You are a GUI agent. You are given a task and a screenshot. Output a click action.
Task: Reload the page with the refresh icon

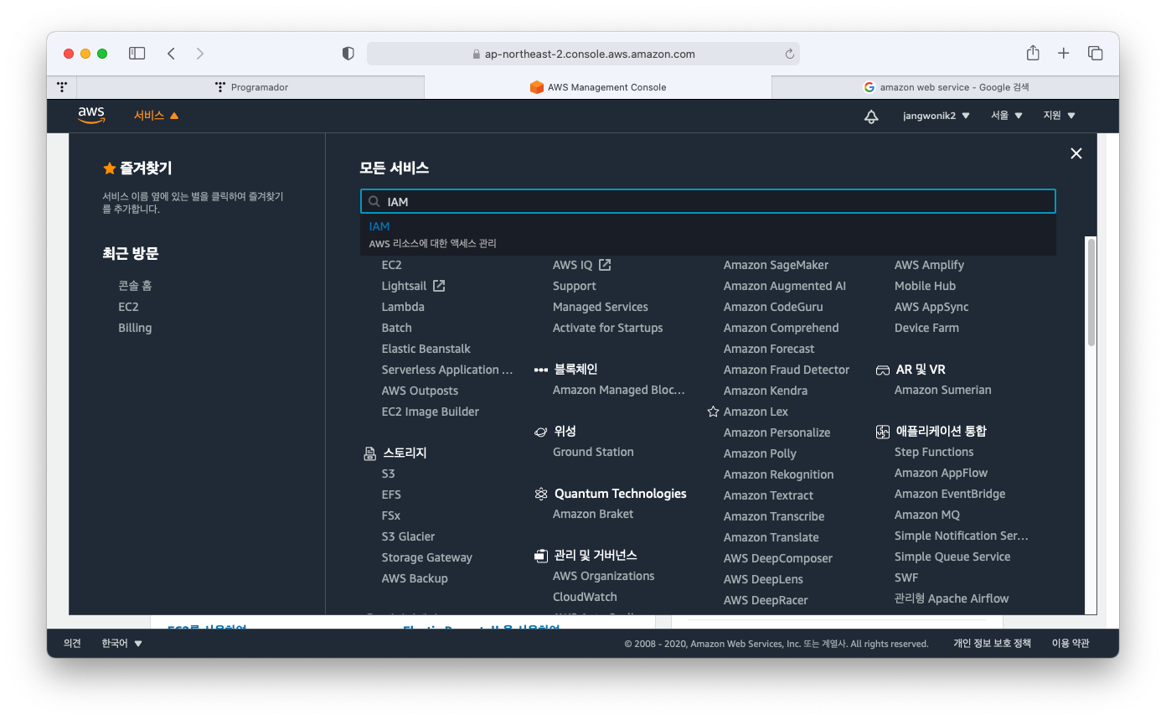[789, 54]
